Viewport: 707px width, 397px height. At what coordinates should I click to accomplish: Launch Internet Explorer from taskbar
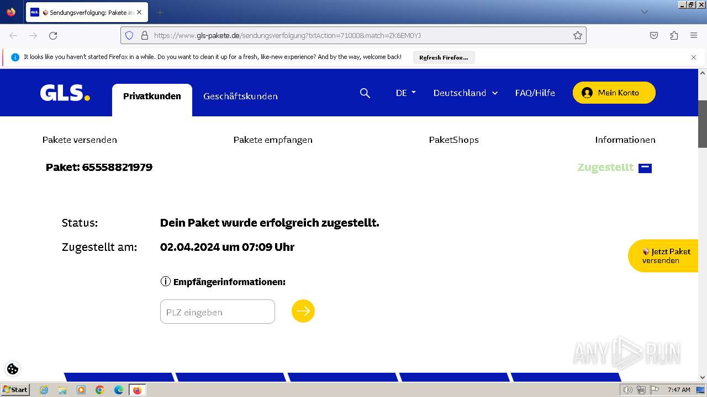click(44, 390)
